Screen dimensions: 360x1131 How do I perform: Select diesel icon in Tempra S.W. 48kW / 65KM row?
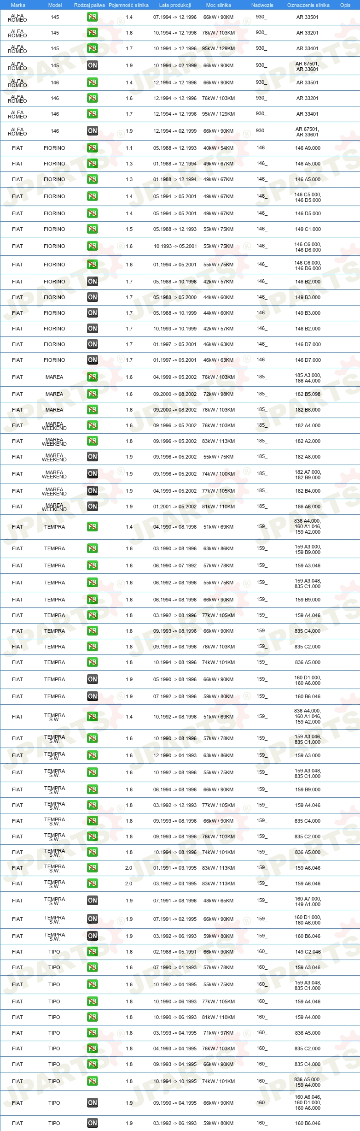93,901
